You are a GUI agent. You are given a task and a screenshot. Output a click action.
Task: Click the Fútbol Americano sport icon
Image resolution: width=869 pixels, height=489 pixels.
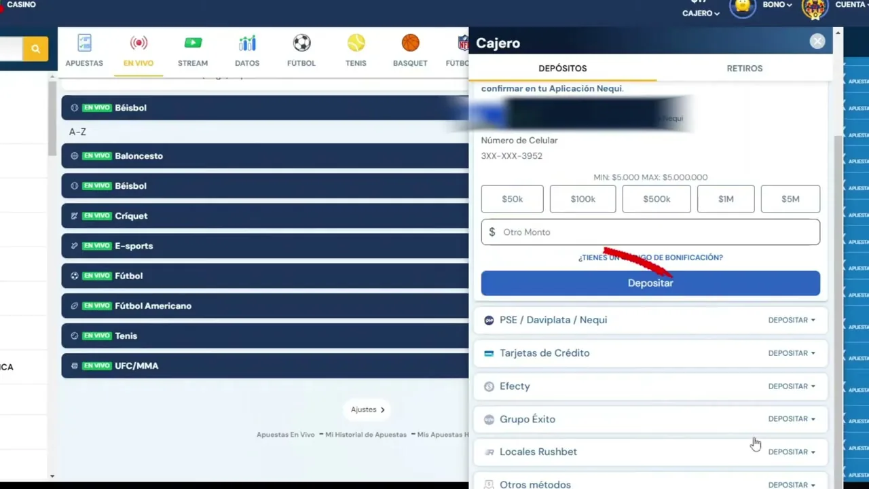tap(75, 306)
